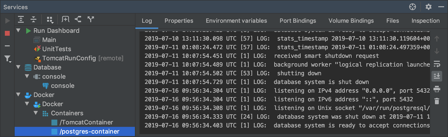
Task: Collapse the Database tree node
Action: pyautogui.click(x=18, y=67)
